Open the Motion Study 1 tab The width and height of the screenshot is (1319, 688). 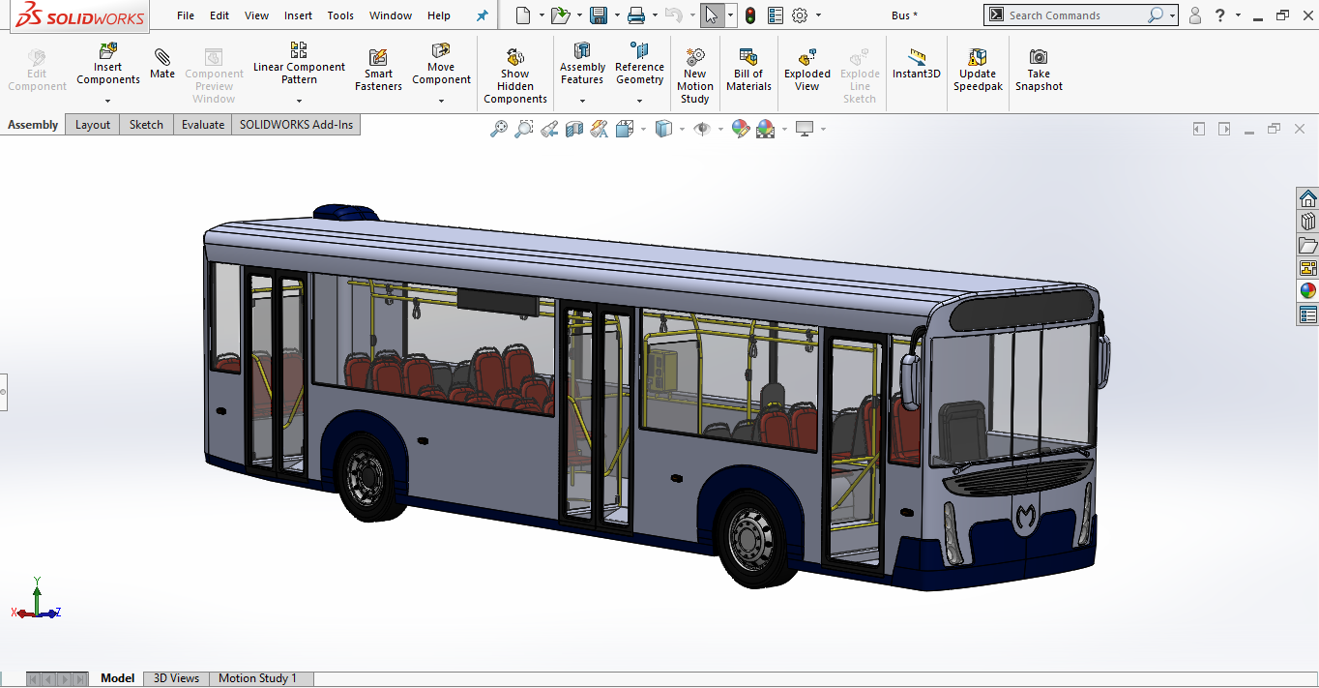[257, 678]
